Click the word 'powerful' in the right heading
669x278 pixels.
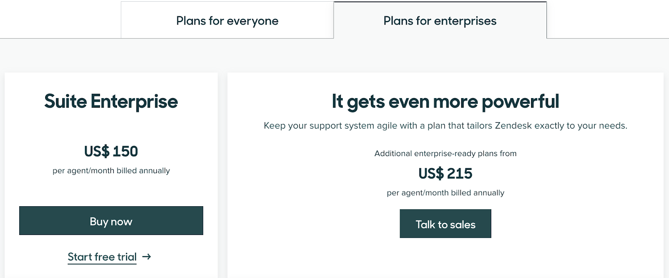click(x=520, y=101)
